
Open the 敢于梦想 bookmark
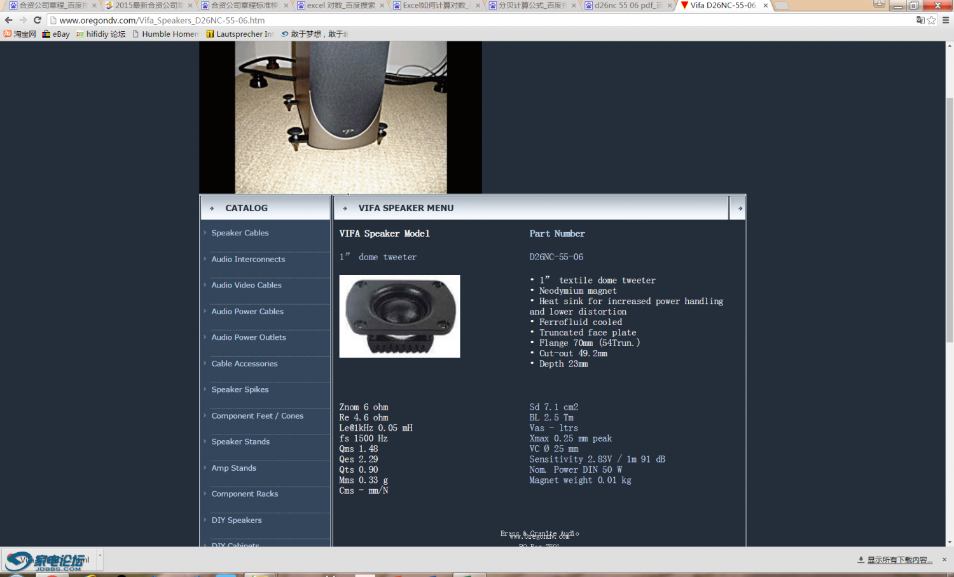315,34
